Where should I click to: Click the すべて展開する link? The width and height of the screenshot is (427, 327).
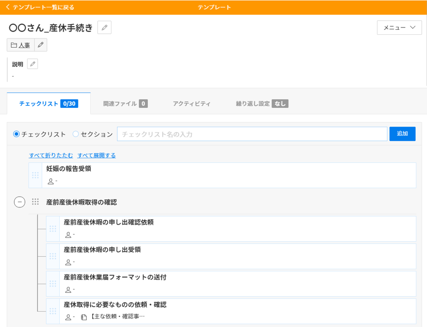point(96,155)
